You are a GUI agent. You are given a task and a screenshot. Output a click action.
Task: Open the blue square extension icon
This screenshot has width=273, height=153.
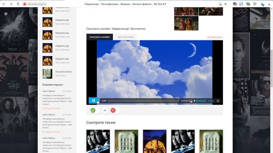click(x=241, y=4)
